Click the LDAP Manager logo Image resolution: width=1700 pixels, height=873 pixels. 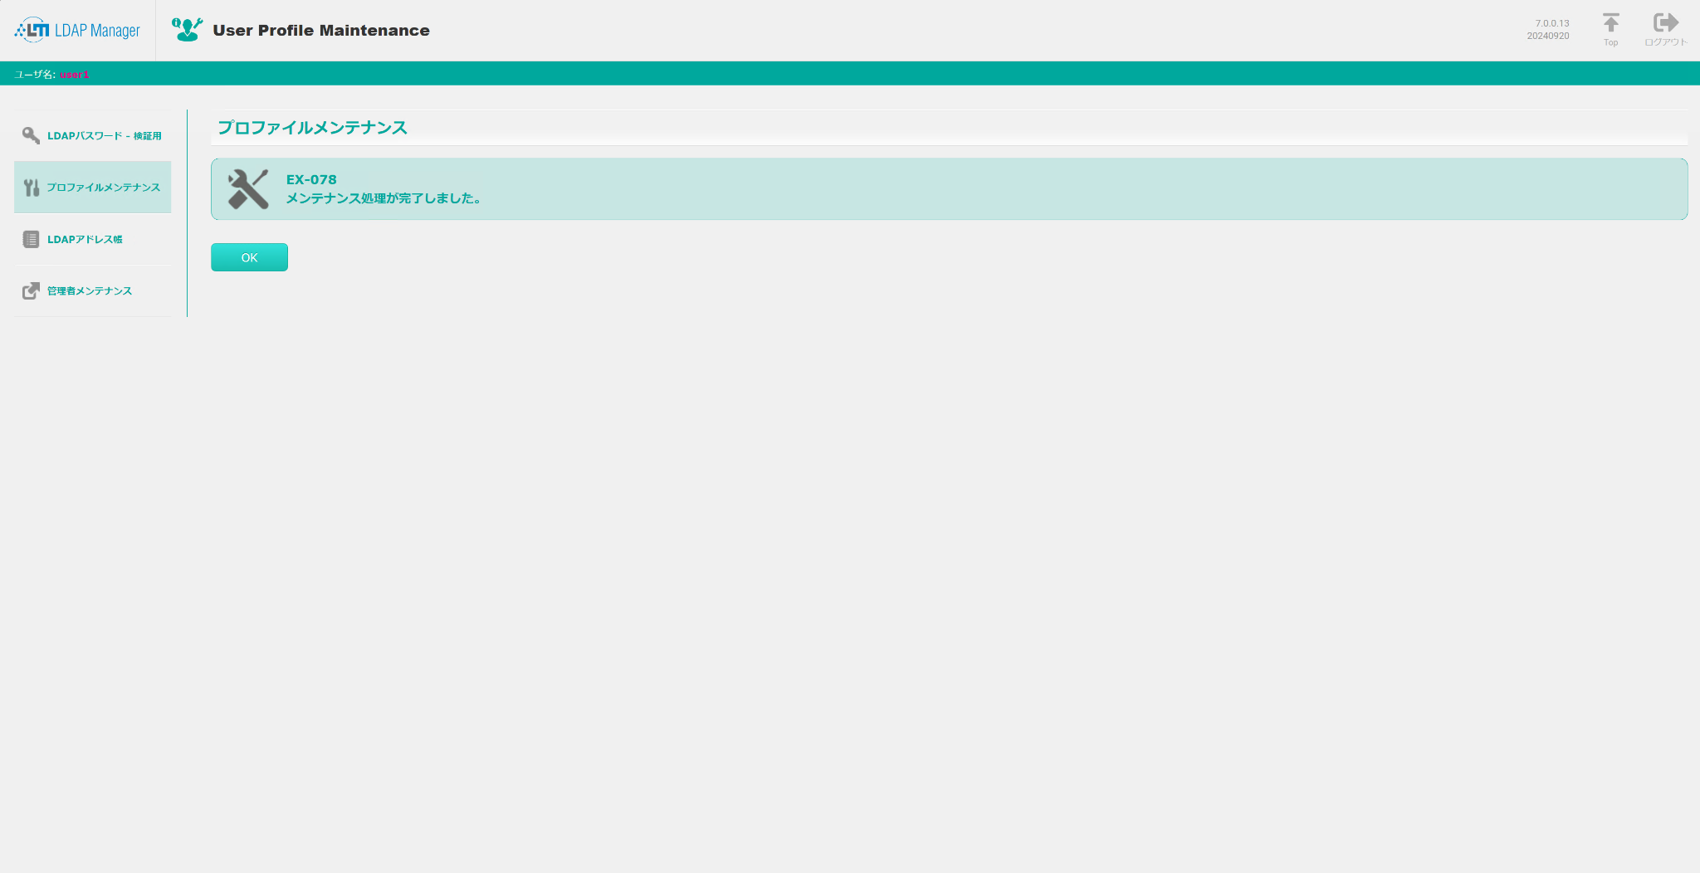(77, 30)
